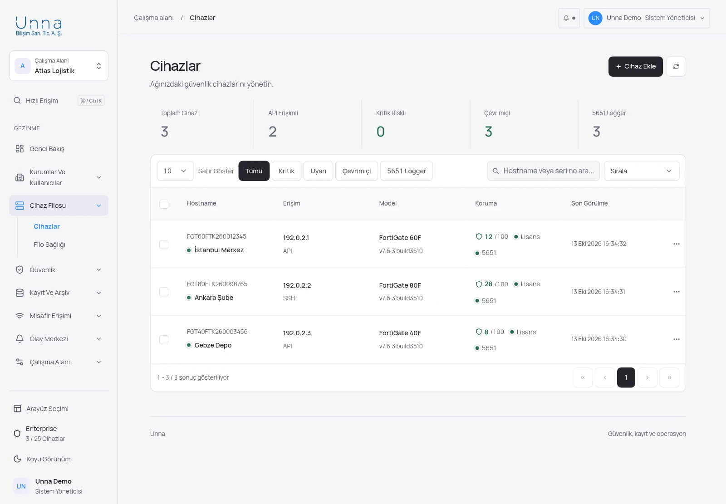
Task: Click the Genel Bakış dashboard icon
Action: tap(20, 149)
